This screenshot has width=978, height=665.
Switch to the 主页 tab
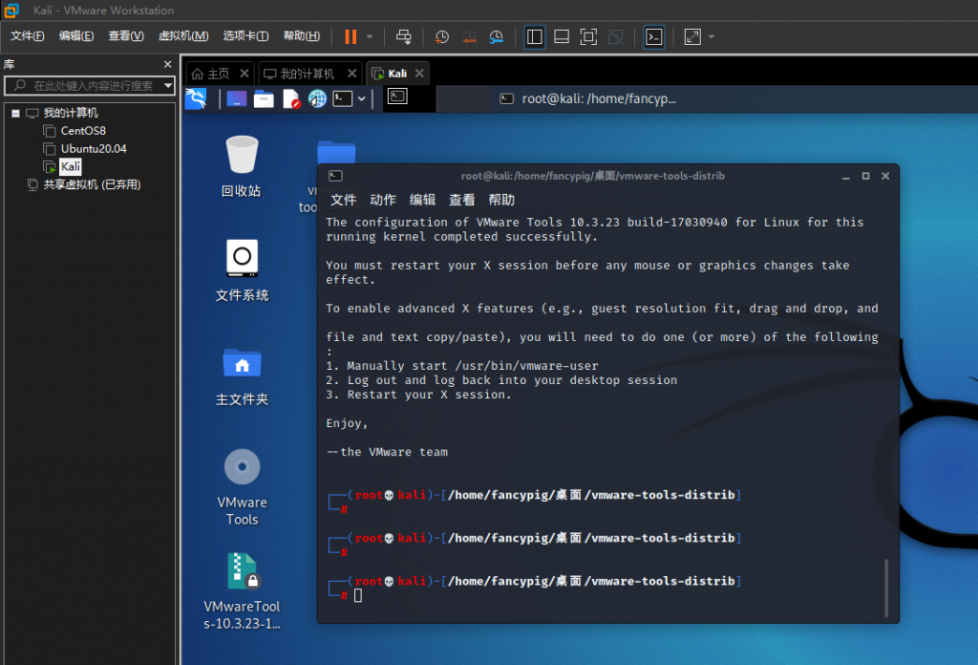pyautogui.click(x=210, y=74)
